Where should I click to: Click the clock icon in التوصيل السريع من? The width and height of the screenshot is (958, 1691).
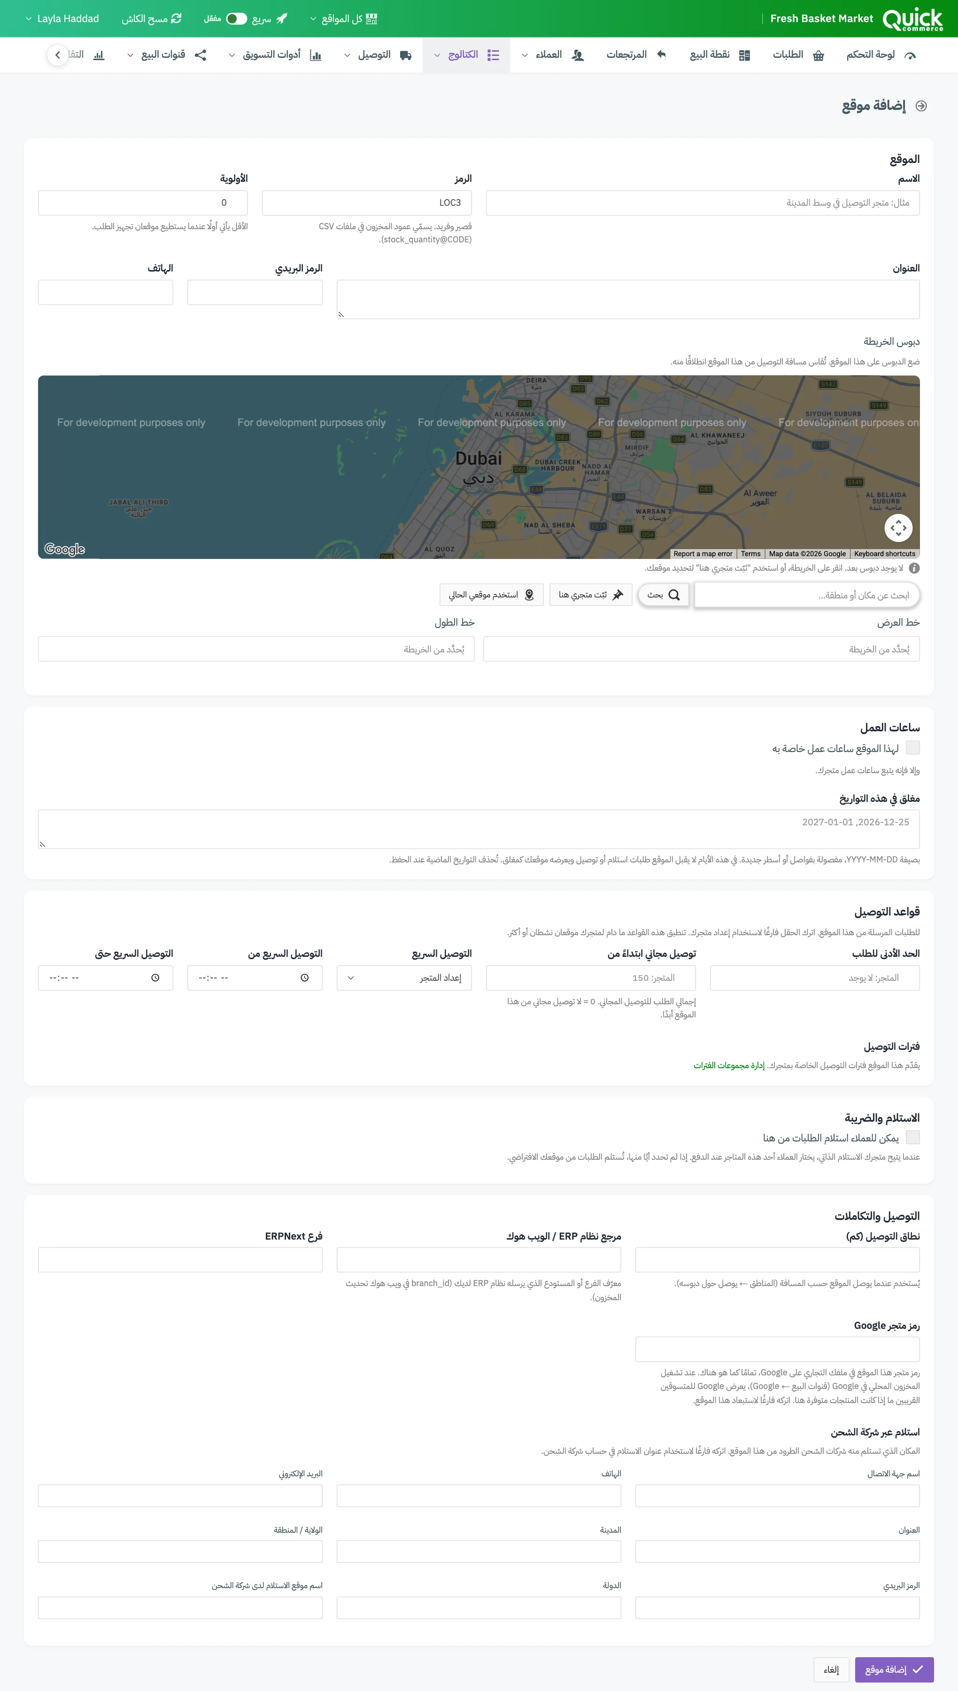point(304,978)
